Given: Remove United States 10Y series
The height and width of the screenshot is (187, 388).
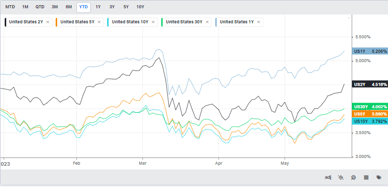Looking at the screenshot, I should pyautogui.click(x=153, y=22).
